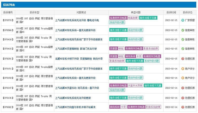
Task: Click complaint number 【878566】
Action: [8, 30]
